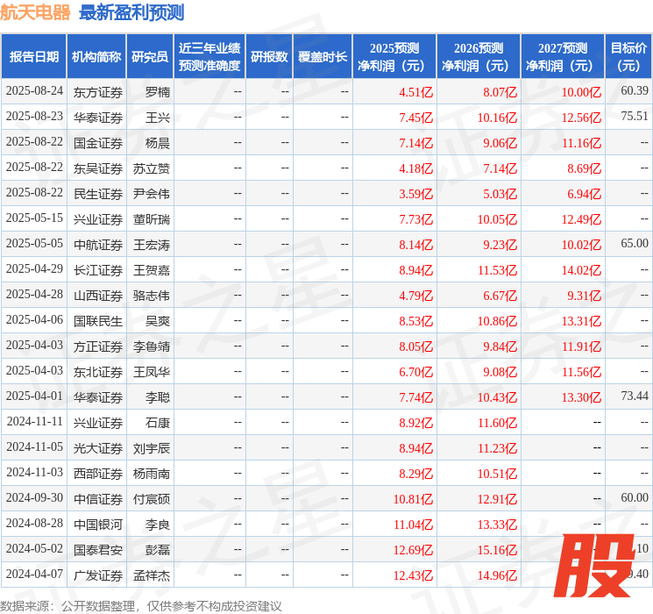Select the 广发证券 institution cell
Viewport: 653px width, 614px height.
pyautogui.click(x=97, y=575)
